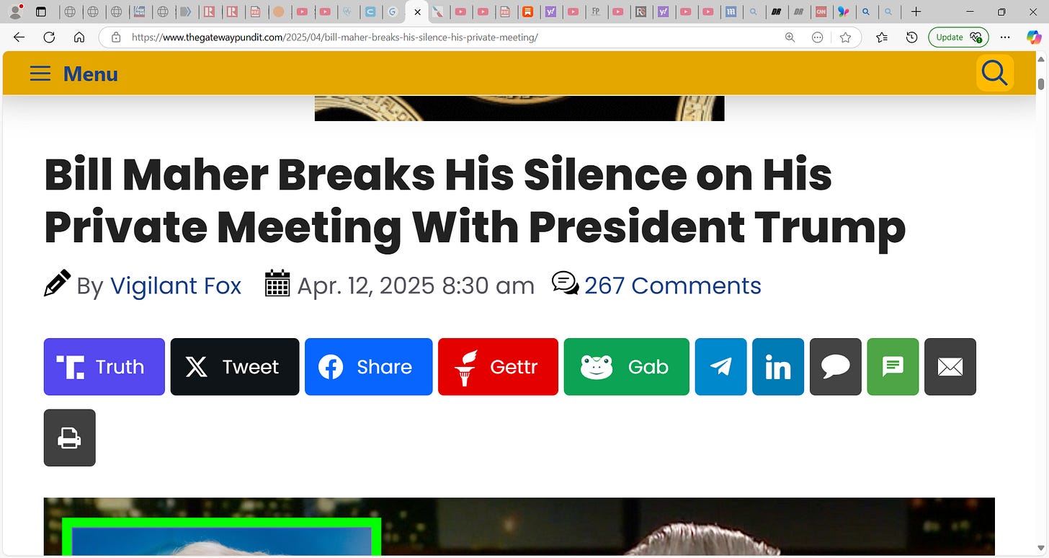The width and height of the screenshot is (1049, 558).
Task: Click the gold coin ad banner
Action: tap(519, 108)
